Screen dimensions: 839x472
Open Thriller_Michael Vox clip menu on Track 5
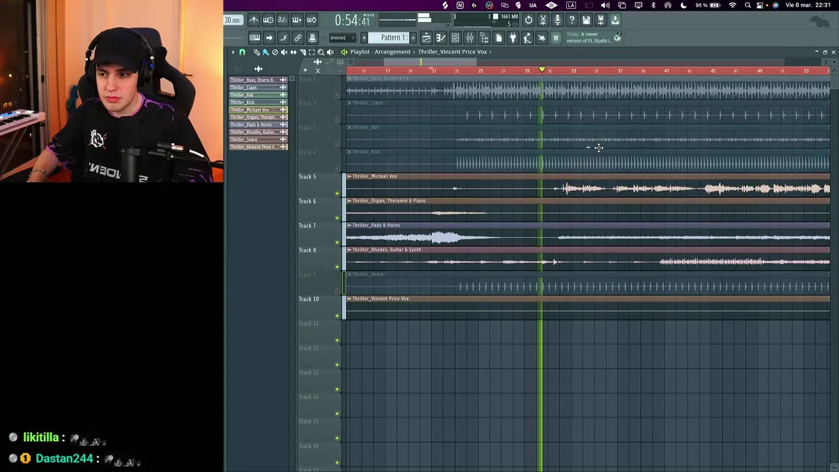pyautogui.click(x=349, y=176)
